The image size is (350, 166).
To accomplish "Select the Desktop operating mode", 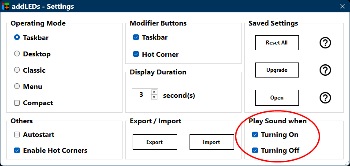I will click(x=17, y=54).
